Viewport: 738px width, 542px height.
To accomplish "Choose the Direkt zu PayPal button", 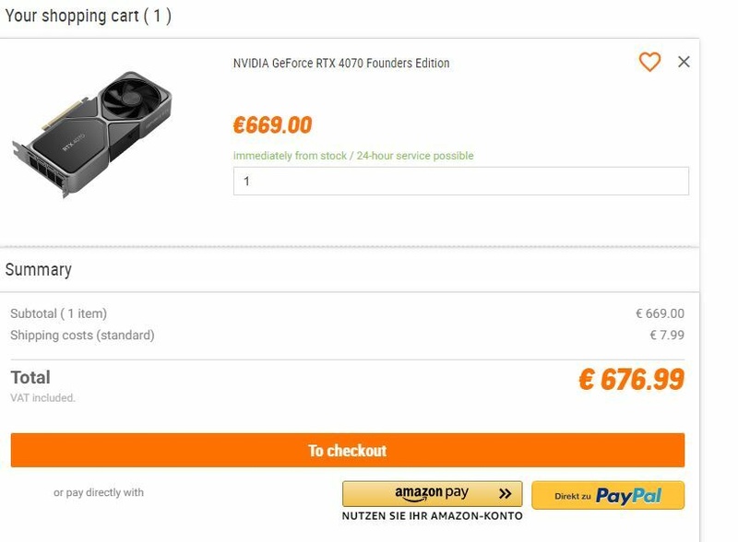I will coord(608,495).
